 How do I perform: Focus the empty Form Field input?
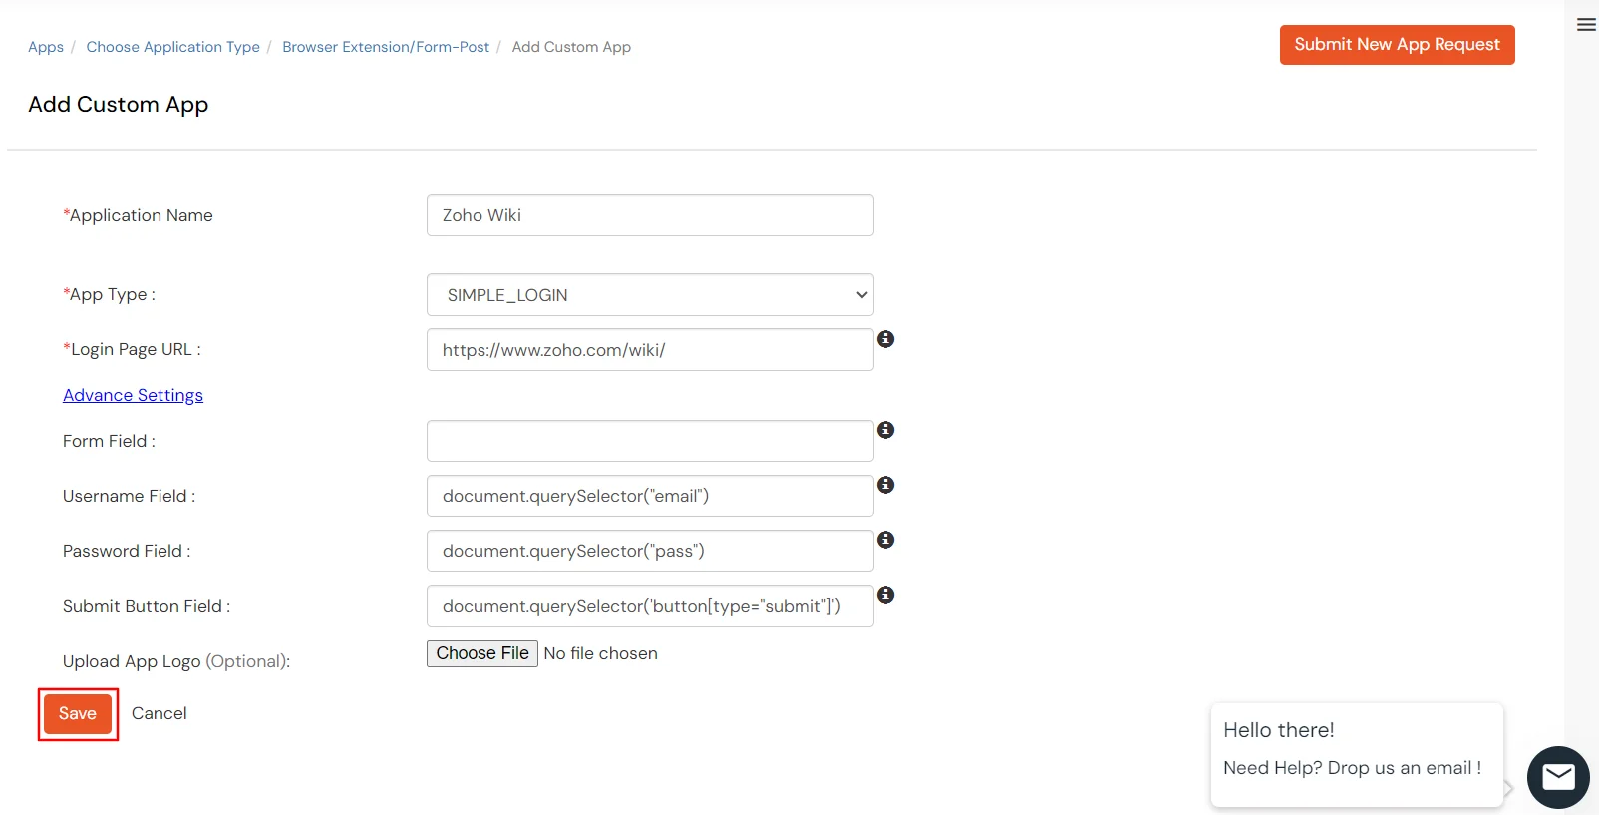pyautogui.click(x=650, y=441)
